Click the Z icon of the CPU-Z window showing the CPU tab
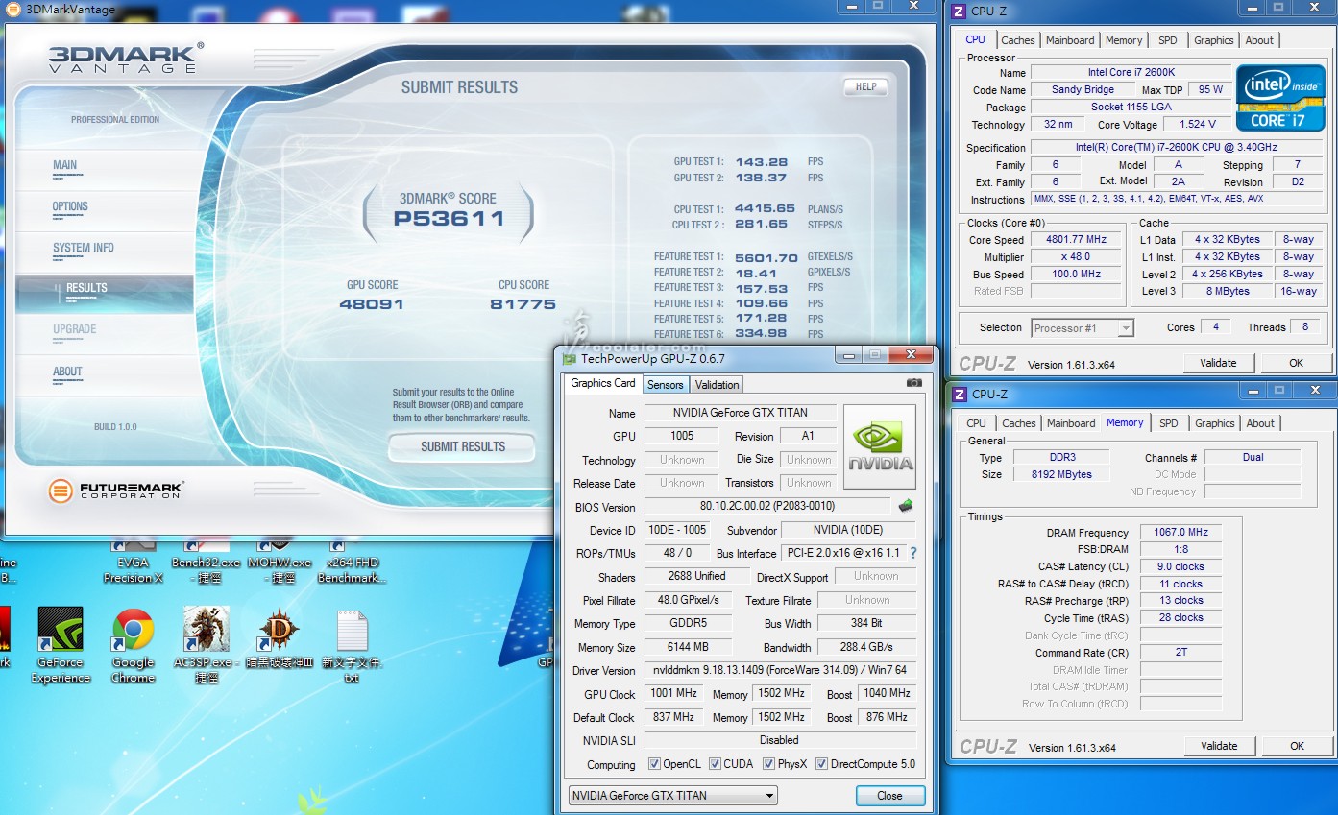1338x815 pixels. coord(961,11)
